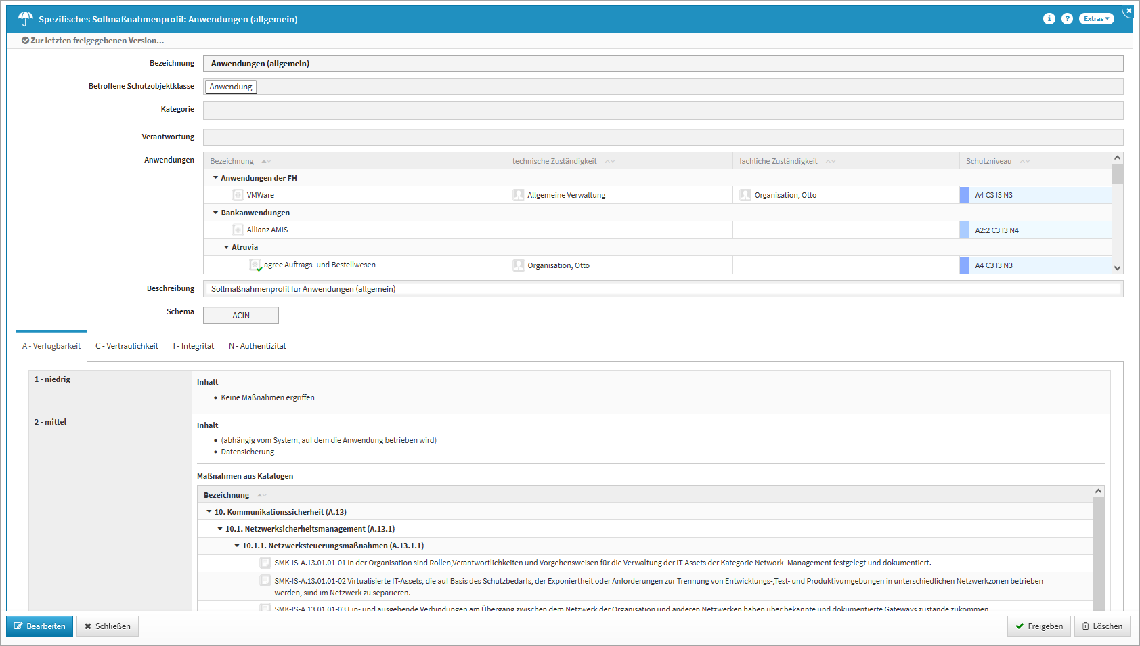Open the Extras dropdown menu
Viewport: 1140px width, 646px height.
coord(1096,19)
